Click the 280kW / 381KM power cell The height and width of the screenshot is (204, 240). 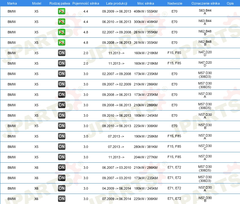[145, 147]
